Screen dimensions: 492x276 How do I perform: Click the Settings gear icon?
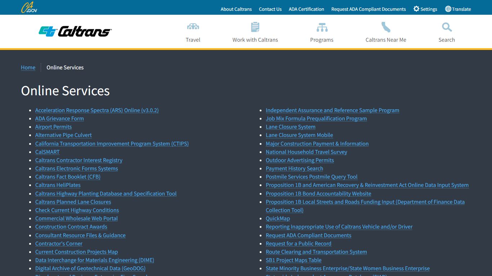[x=416, y=9]
